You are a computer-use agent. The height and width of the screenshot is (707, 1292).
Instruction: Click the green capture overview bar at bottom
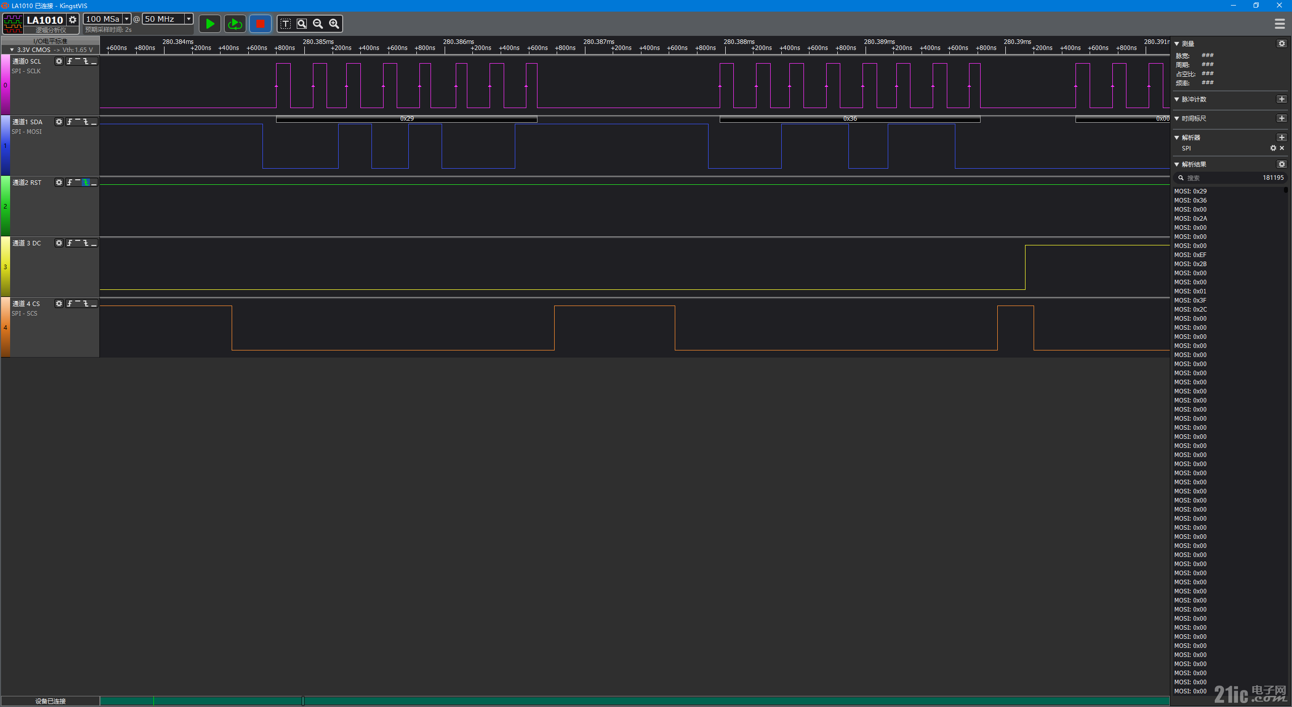click(x=635, y=701)
